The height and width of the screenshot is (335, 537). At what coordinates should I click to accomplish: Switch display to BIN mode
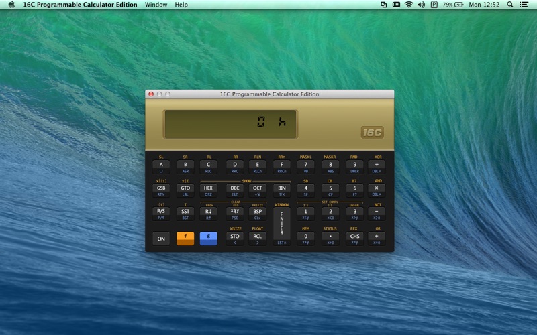281,190
